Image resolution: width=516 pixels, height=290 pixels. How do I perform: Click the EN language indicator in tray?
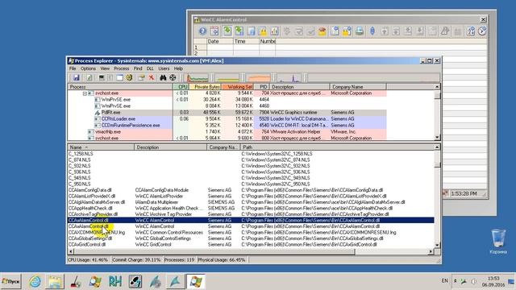(x=444, y=281)
